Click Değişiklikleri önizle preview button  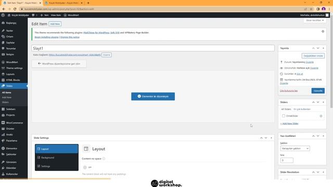click(313, 56)
